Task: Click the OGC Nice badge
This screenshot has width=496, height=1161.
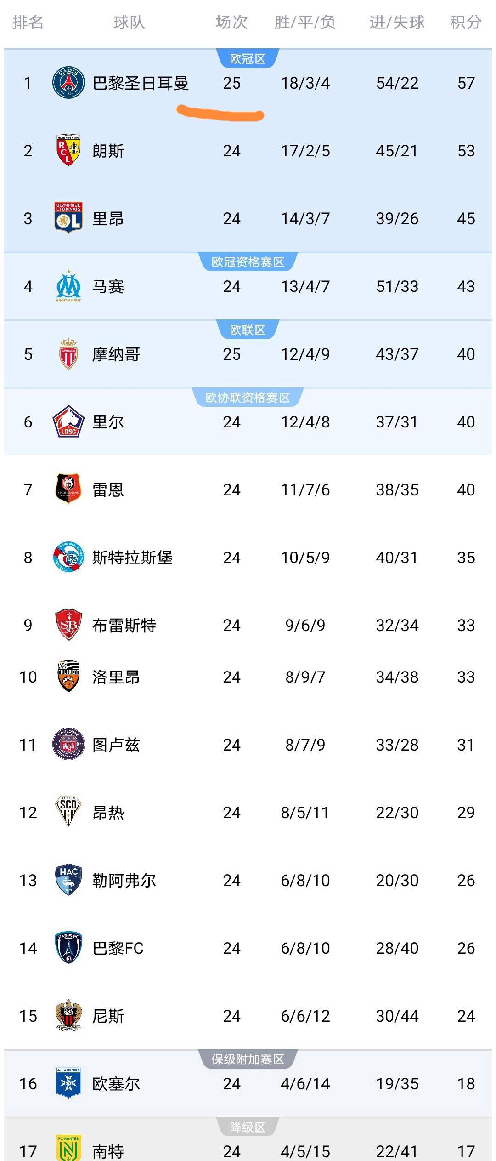Action: coord(68,1015)
